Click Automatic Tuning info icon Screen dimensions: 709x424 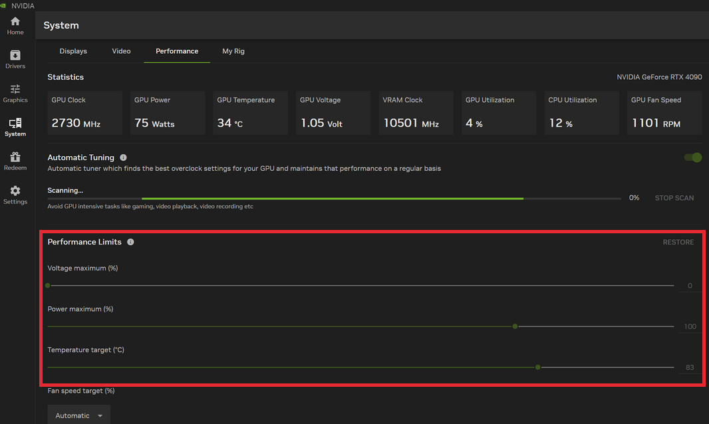coord(123,158)
